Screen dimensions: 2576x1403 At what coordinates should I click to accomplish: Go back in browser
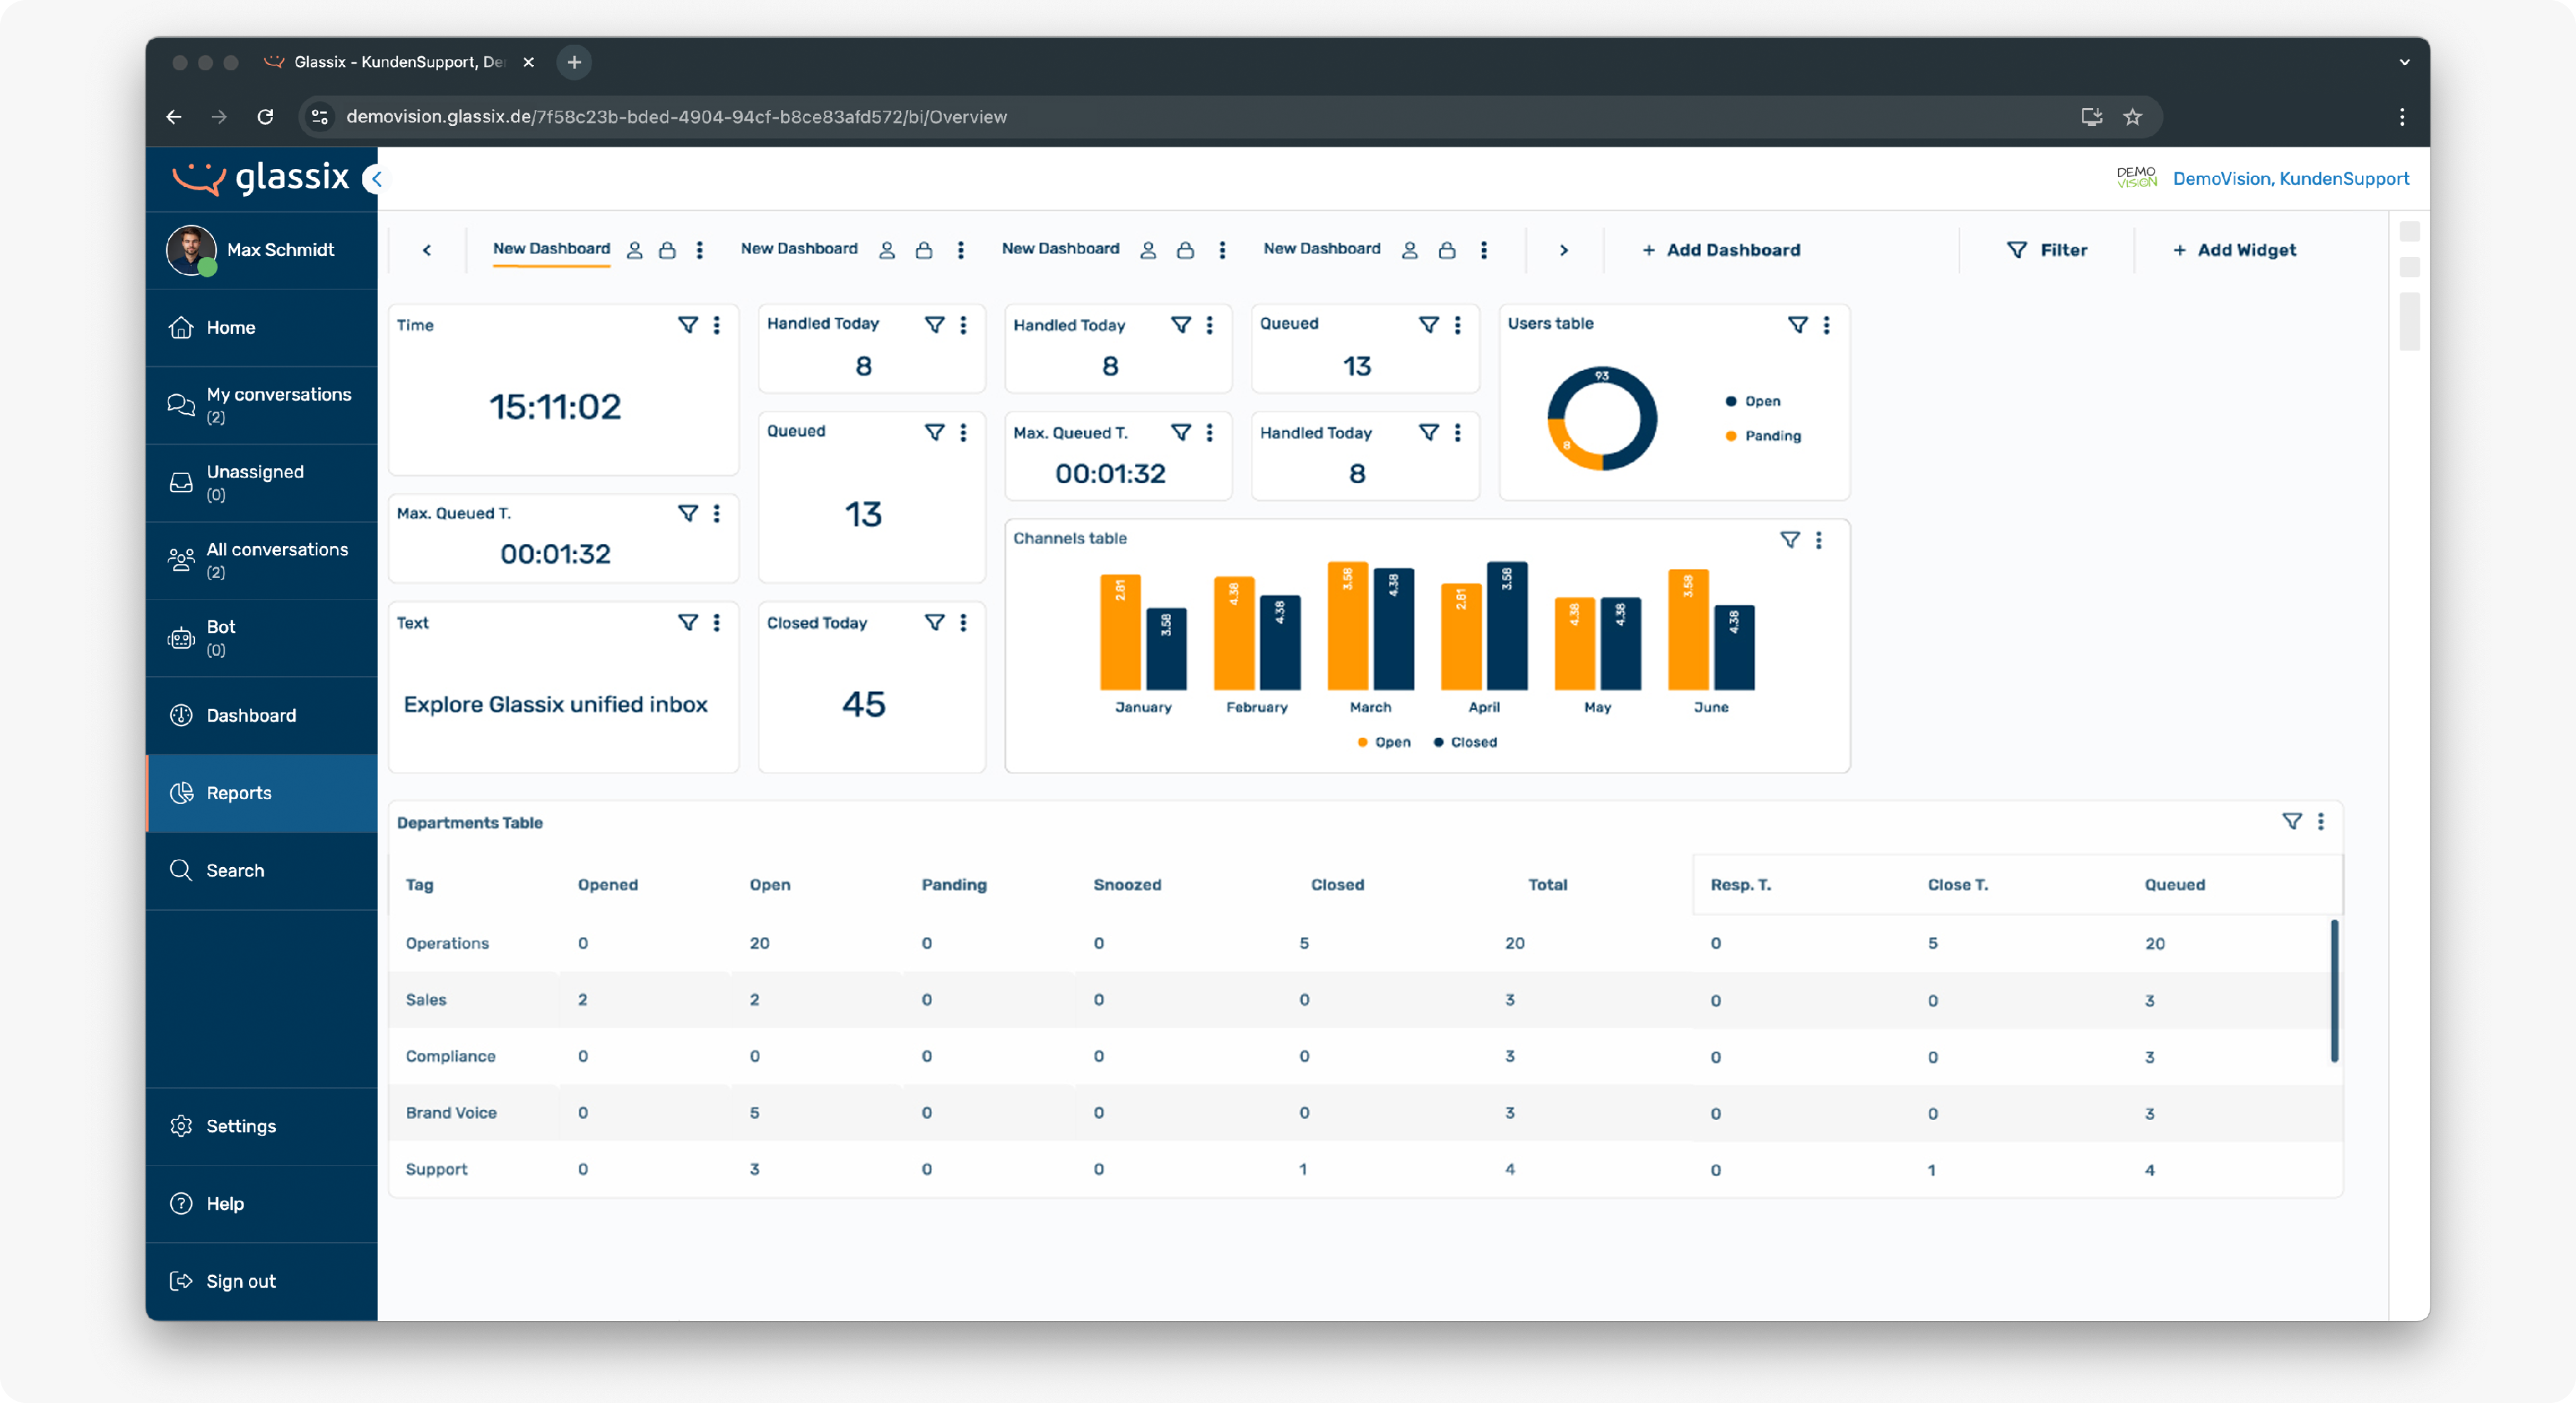tap(174, 117)
